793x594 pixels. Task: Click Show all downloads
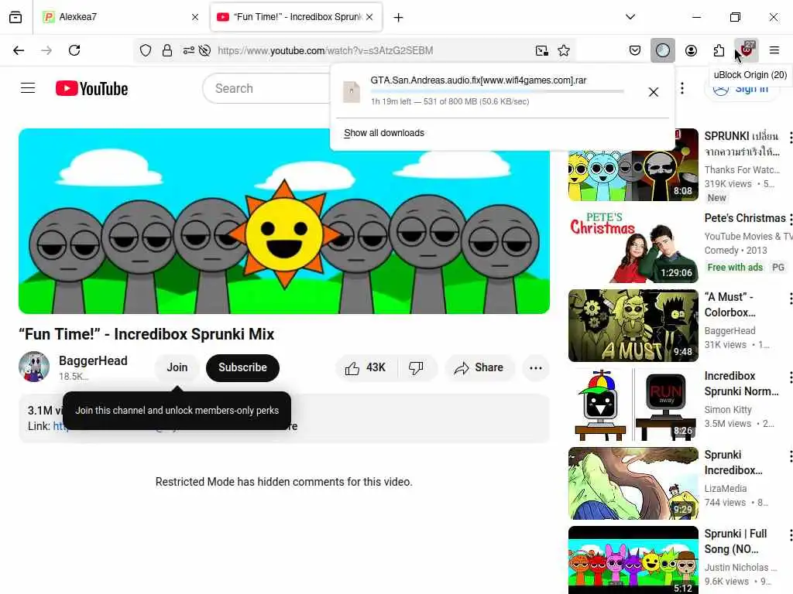(x=384, y=133)
